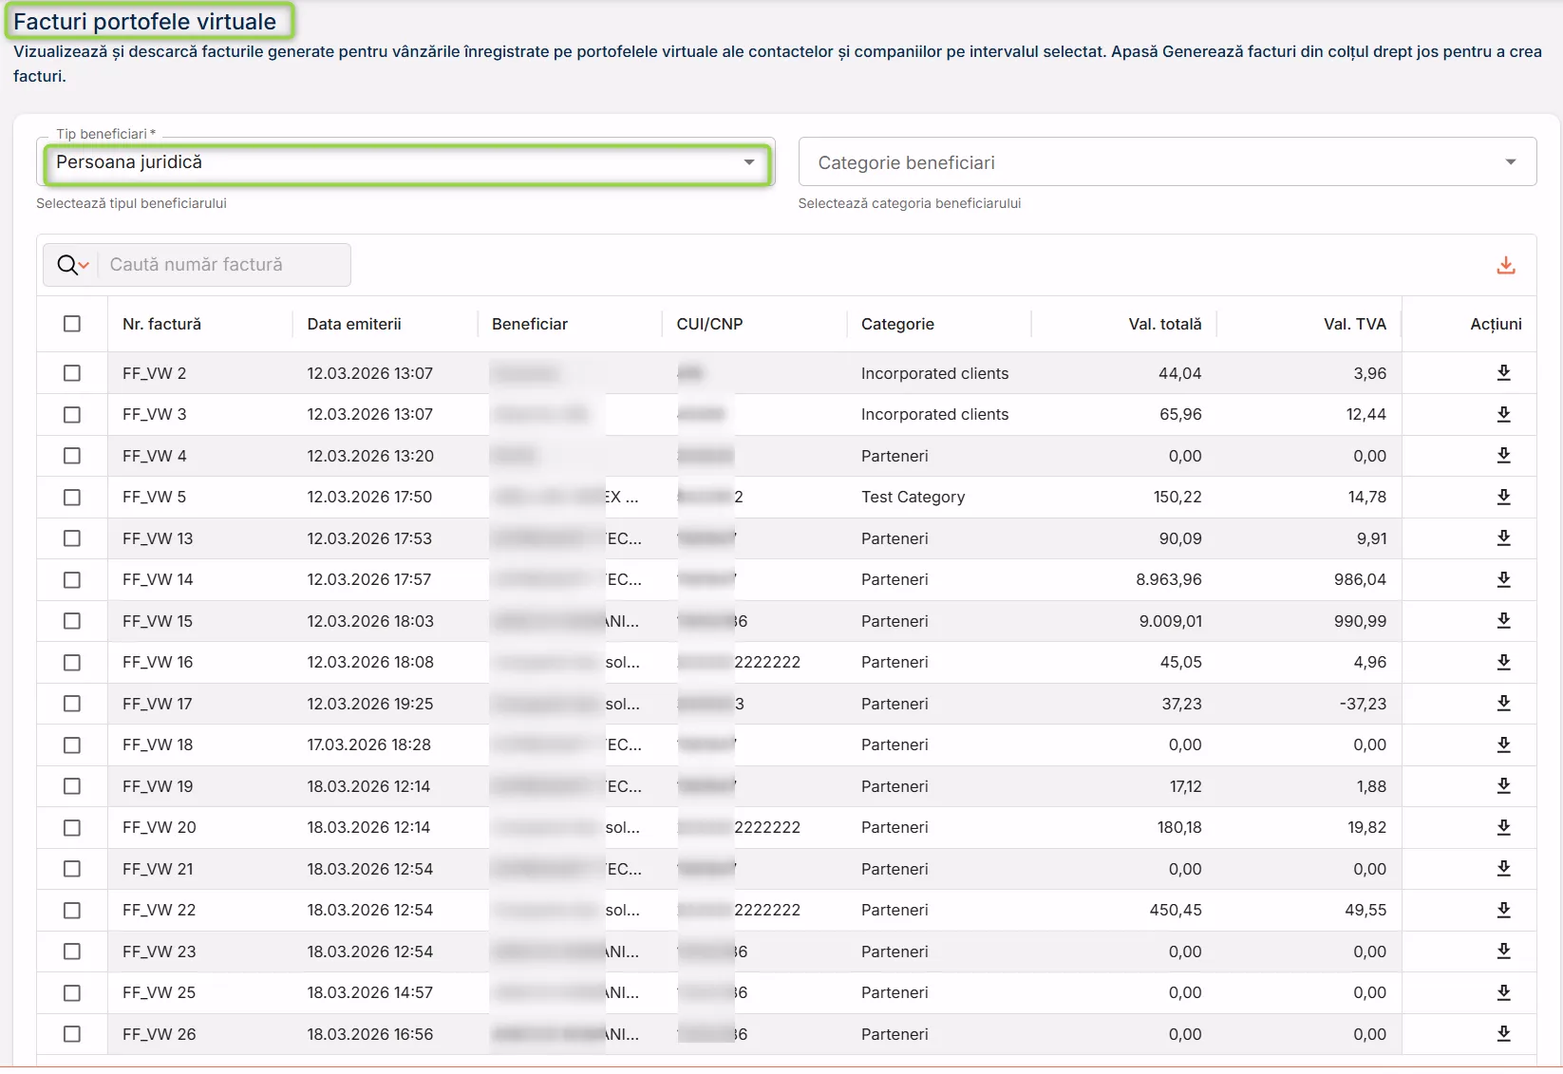
Task: Download invoice FF_VW 19
Action: click(x=1503, y=786)
